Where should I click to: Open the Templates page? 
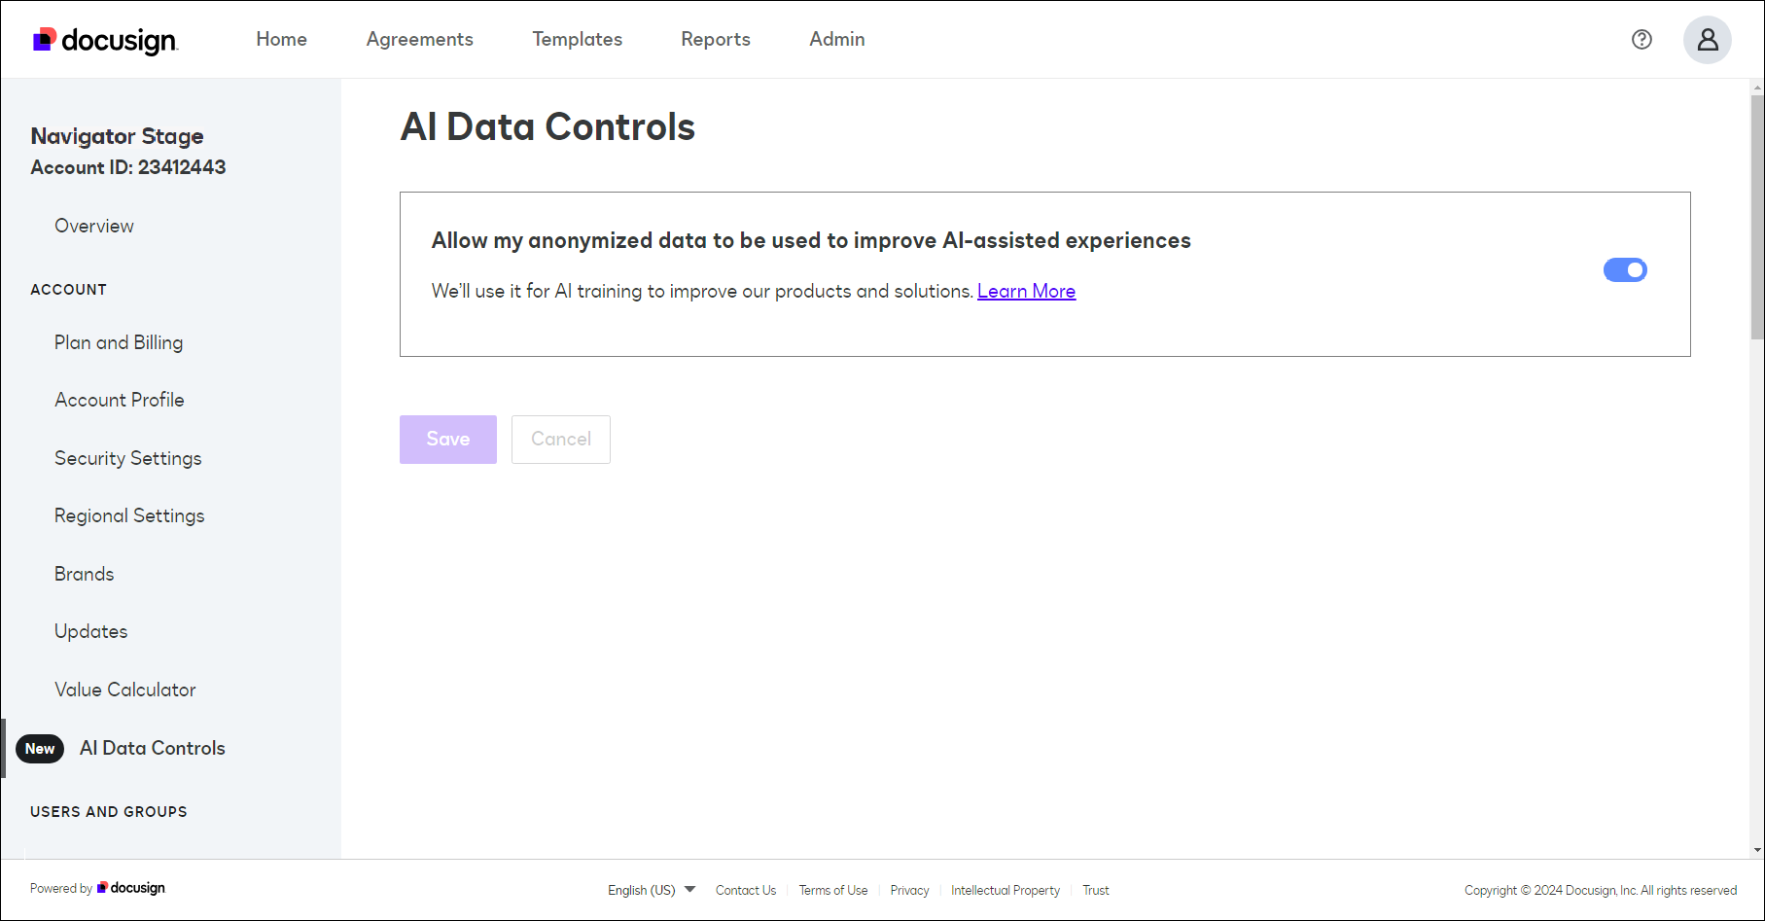click(x=577, y=39)
